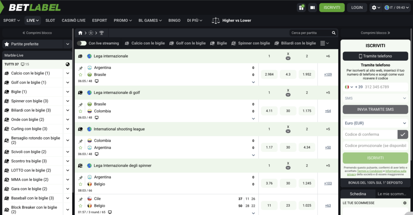
Task: Expand Spinner con biglie (3) in sidebar
Action: [x=68, y=101]
